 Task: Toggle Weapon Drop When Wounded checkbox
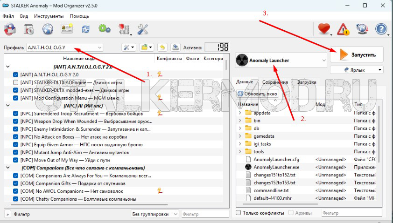[15, 121]
